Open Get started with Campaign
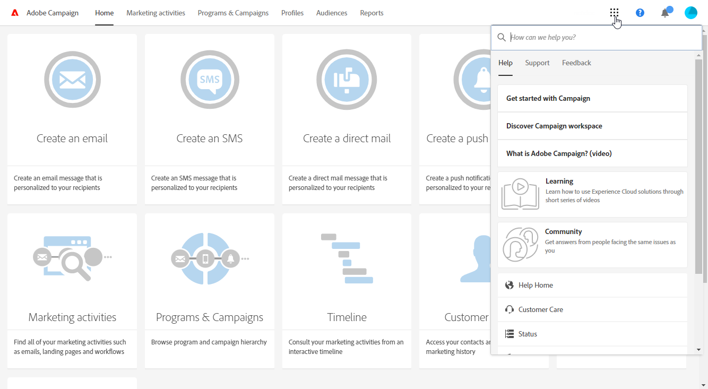 [x=592, y=98]
